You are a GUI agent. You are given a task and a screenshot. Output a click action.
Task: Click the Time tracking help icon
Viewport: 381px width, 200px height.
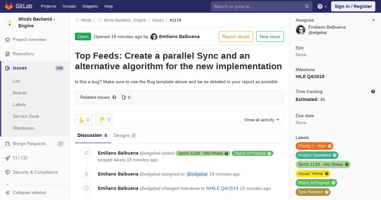(373, 91)
